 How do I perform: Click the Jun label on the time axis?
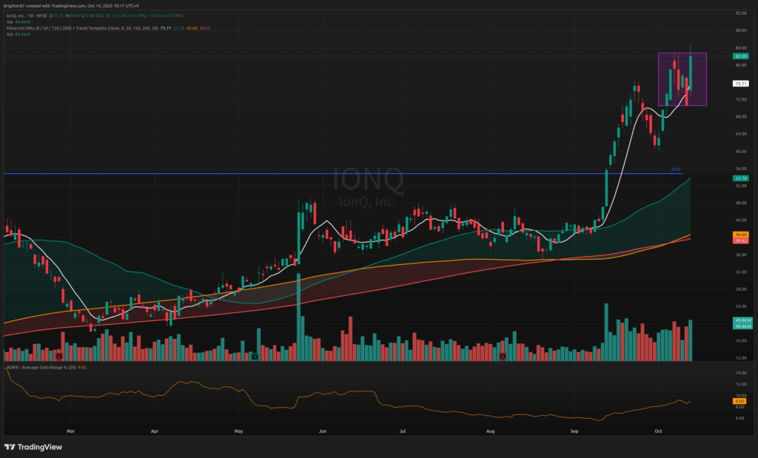(322, 429)
